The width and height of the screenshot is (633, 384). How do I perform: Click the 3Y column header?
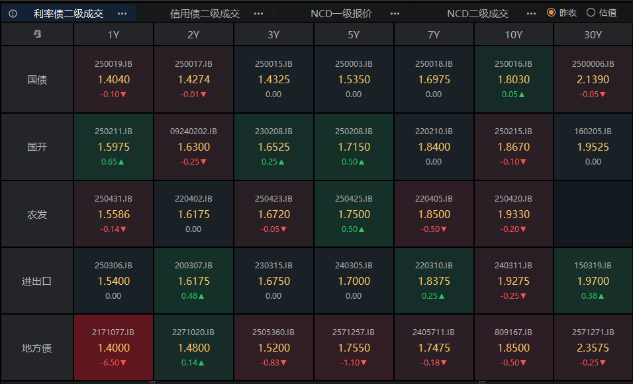point(273,34)
